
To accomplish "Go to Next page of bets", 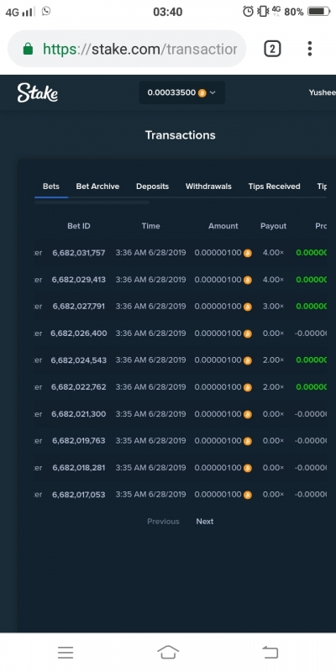I will 205,522.
